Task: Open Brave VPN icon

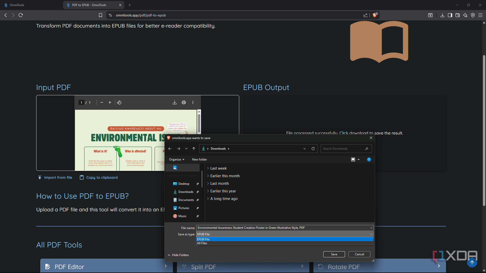Action: point(473,15)
